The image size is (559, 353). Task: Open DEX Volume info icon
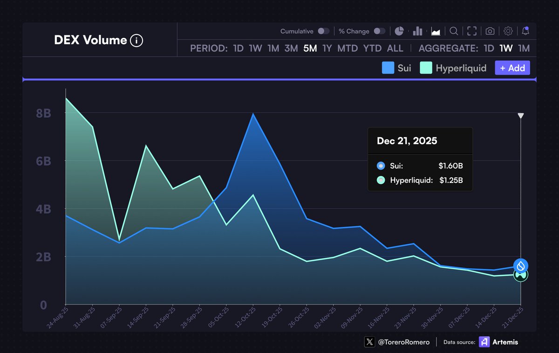pyautogui.click(x=136, y=41)
